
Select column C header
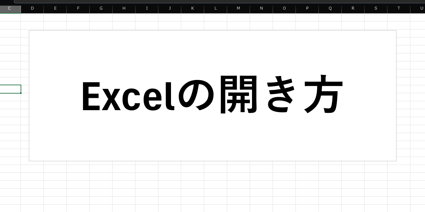(10, 9)
